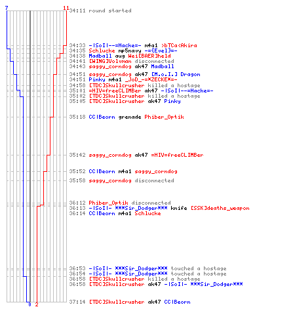Click the red team count 11
This screenshot has width=295, height=328.
tap(66, 8)
